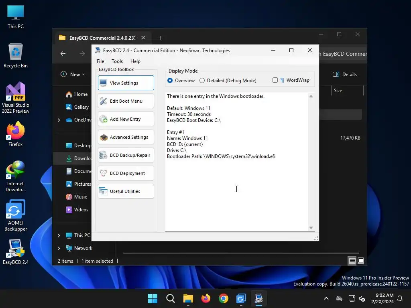The height and width of the screenshot is (308, 411).
Task: Go forward in File Explorer
Action: coord(82,54)
